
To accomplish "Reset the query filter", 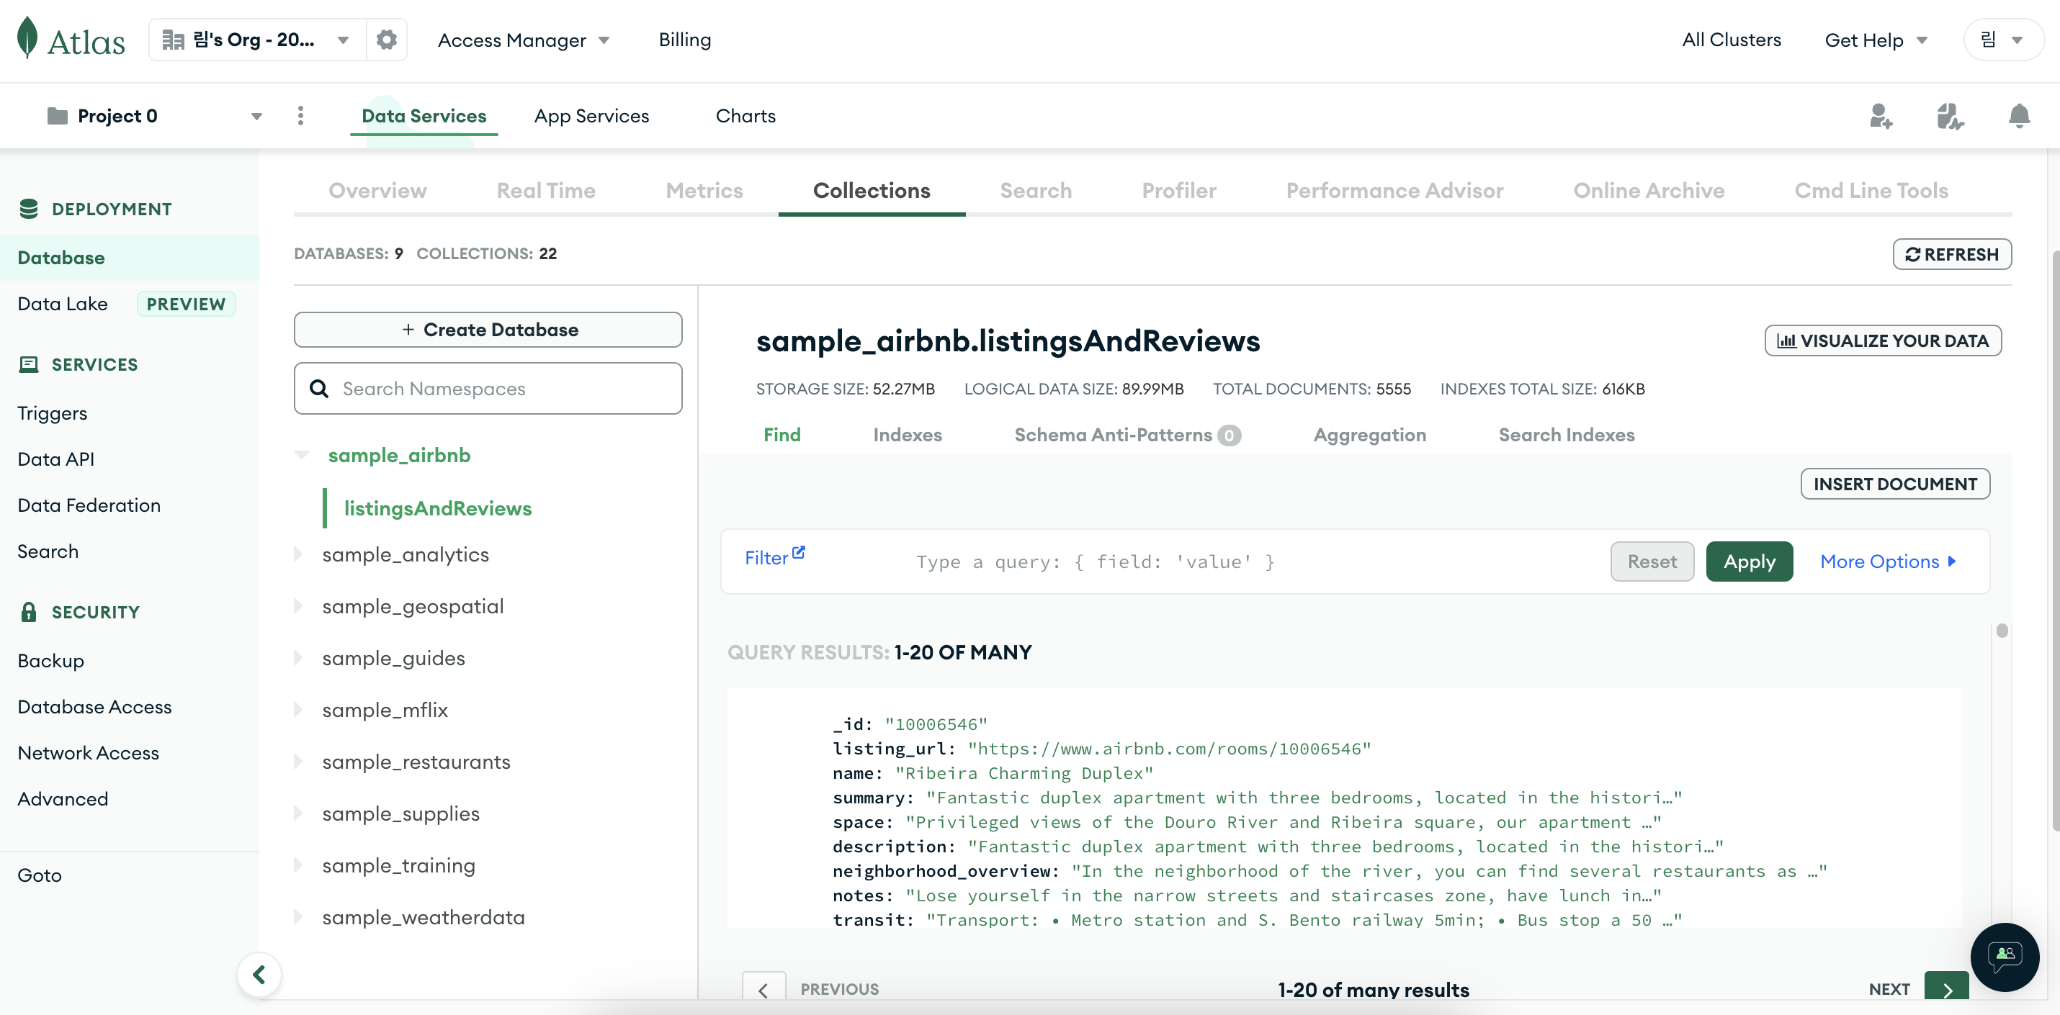I will (x=1652, y=561).
